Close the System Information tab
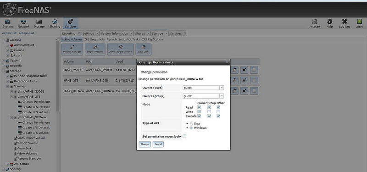This screenshot has width=367, height=172. (x=132, y=33)
